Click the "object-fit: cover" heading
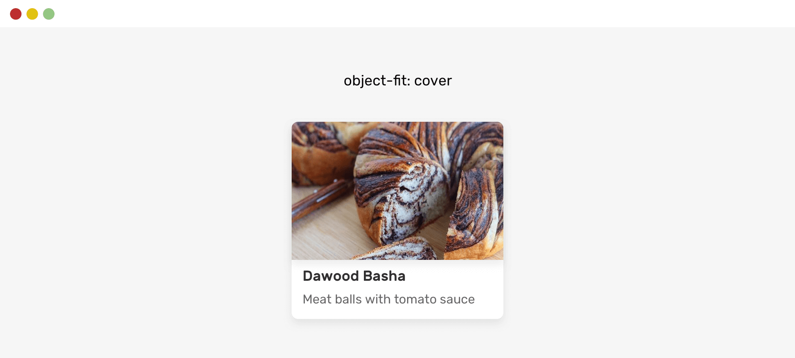 397,80
